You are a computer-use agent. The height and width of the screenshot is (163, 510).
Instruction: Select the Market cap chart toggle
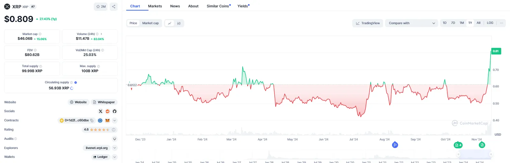[x=150, y=23]
